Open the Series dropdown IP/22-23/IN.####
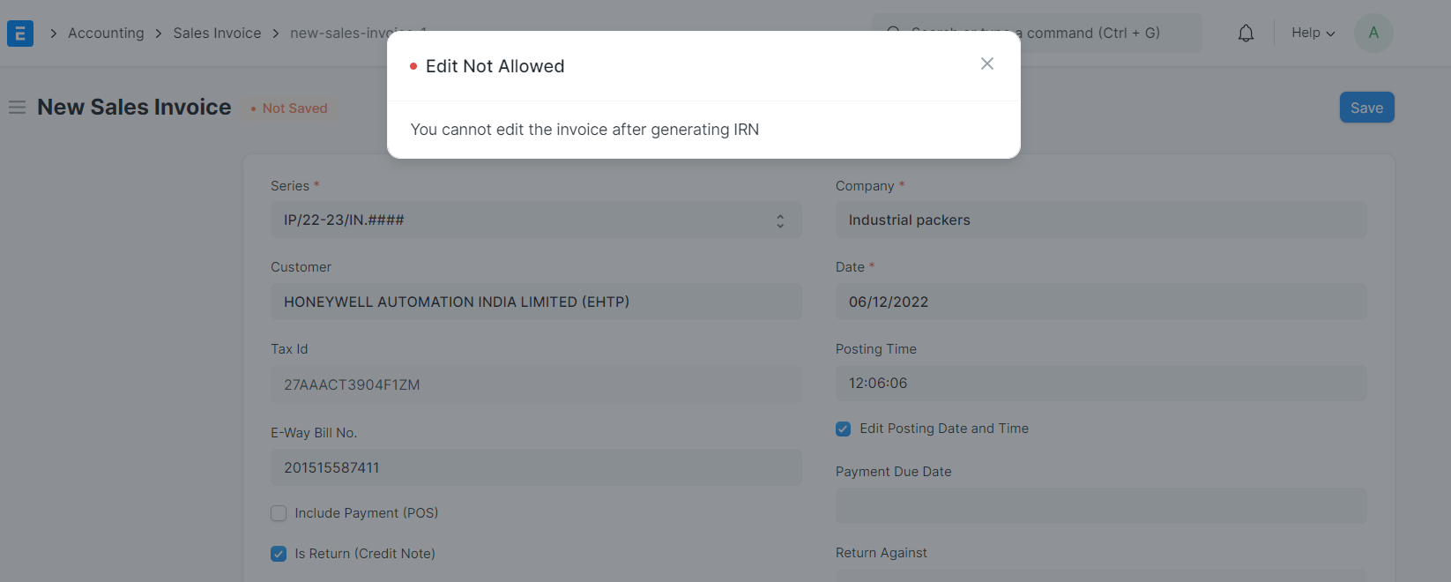1451x582 pixels. [536, 220]
